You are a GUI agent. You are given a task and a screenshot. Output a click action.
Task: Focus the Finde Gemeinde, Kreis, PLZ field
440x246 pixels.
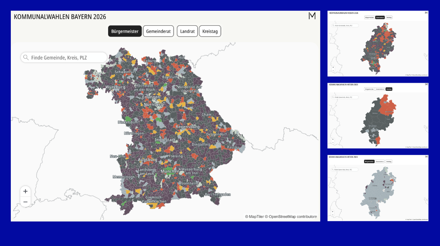pos(67,57)
